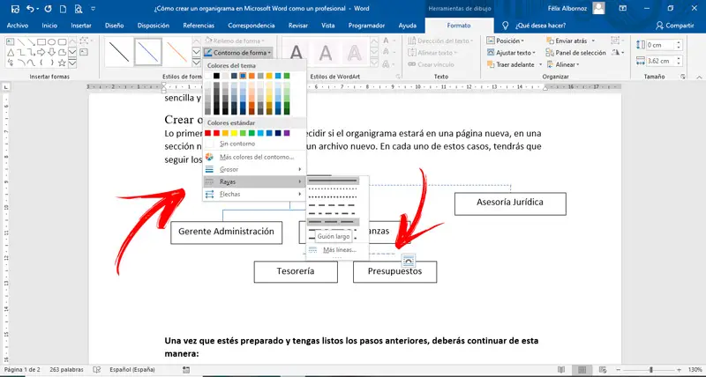Open the Traer adelante dropdown arrow
706x377 pixels.
[540, 64]
